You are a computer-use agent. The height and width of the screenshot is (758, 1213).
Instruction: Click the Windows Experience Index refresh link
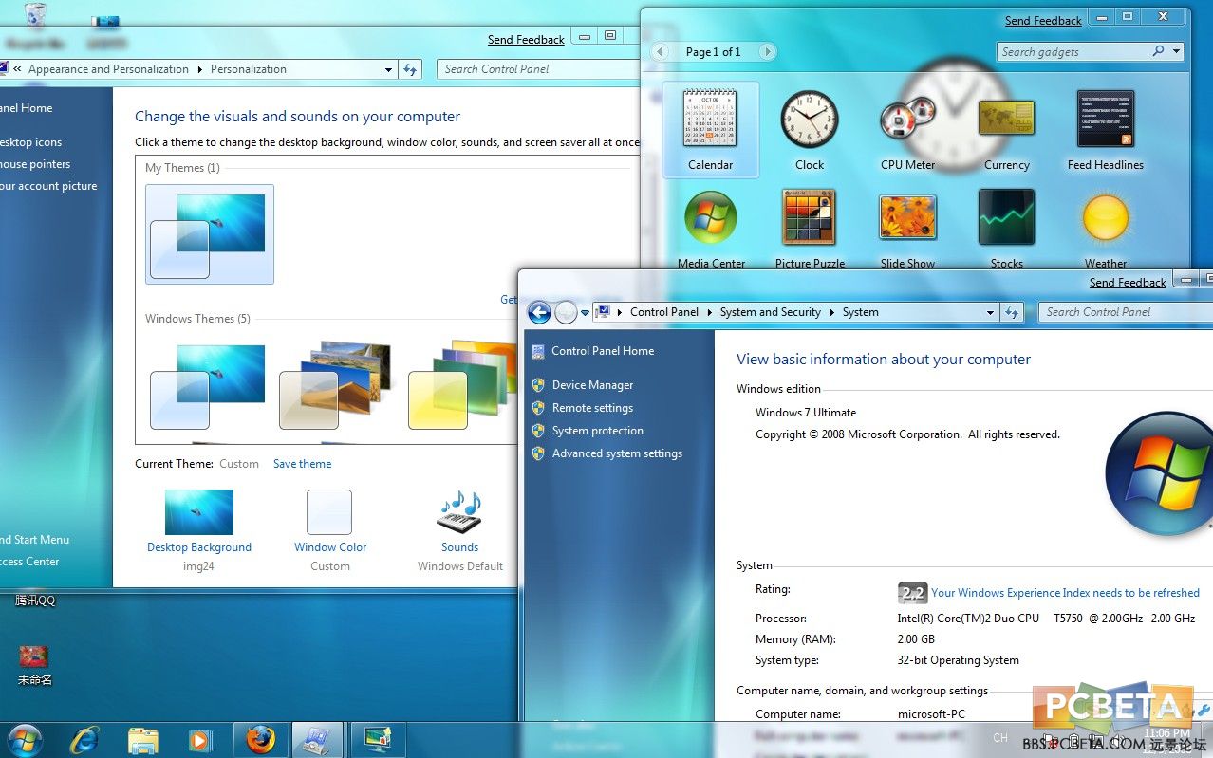click(x=1065, y=593)
